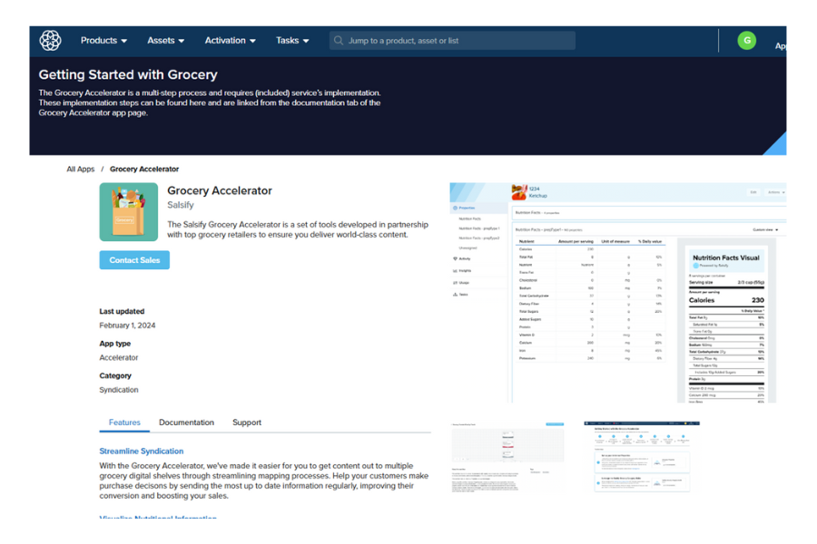Screen dimensions: 817x544
Task: Expand the Products dropdown menu
Action: 103,41
